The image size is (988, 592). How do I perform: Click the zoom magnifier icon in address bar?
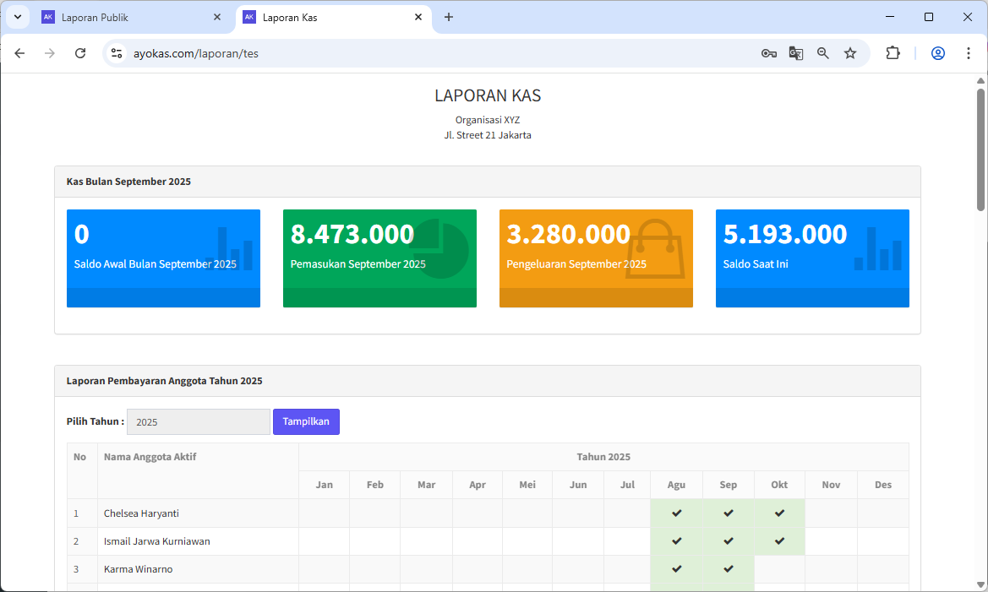coord(822,53)
